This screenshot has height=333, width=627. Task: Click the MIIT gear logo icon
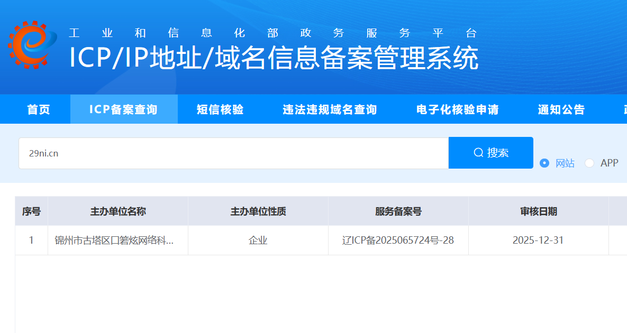click(x=32, y=45)
